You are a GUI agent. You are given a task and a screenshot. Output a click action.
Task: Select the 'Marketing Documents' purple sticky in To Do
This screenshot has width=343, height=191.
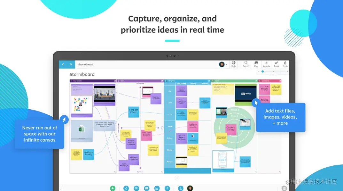click(x=156, y=98)
